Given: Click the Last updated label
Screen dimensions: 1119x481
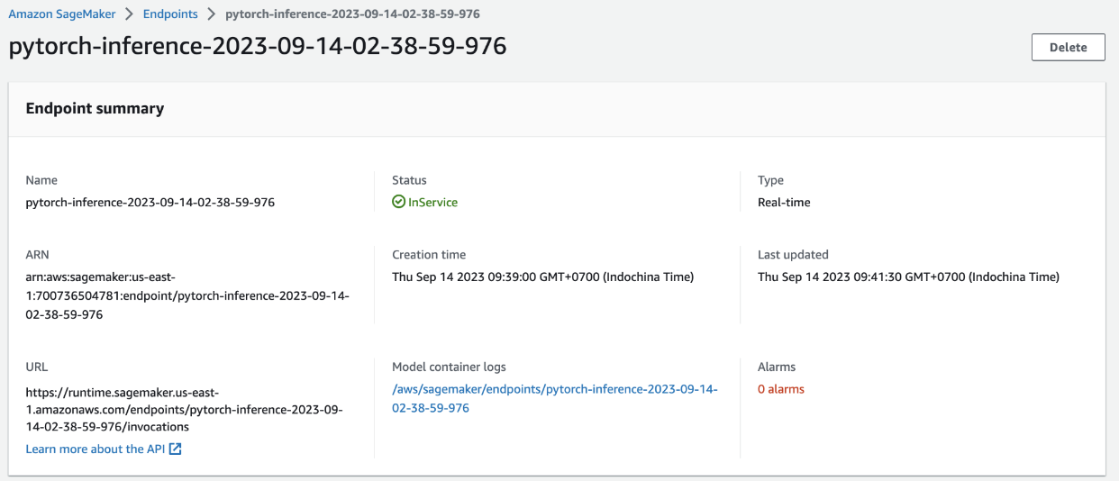Looking at the screenshot, I should 793,255.
